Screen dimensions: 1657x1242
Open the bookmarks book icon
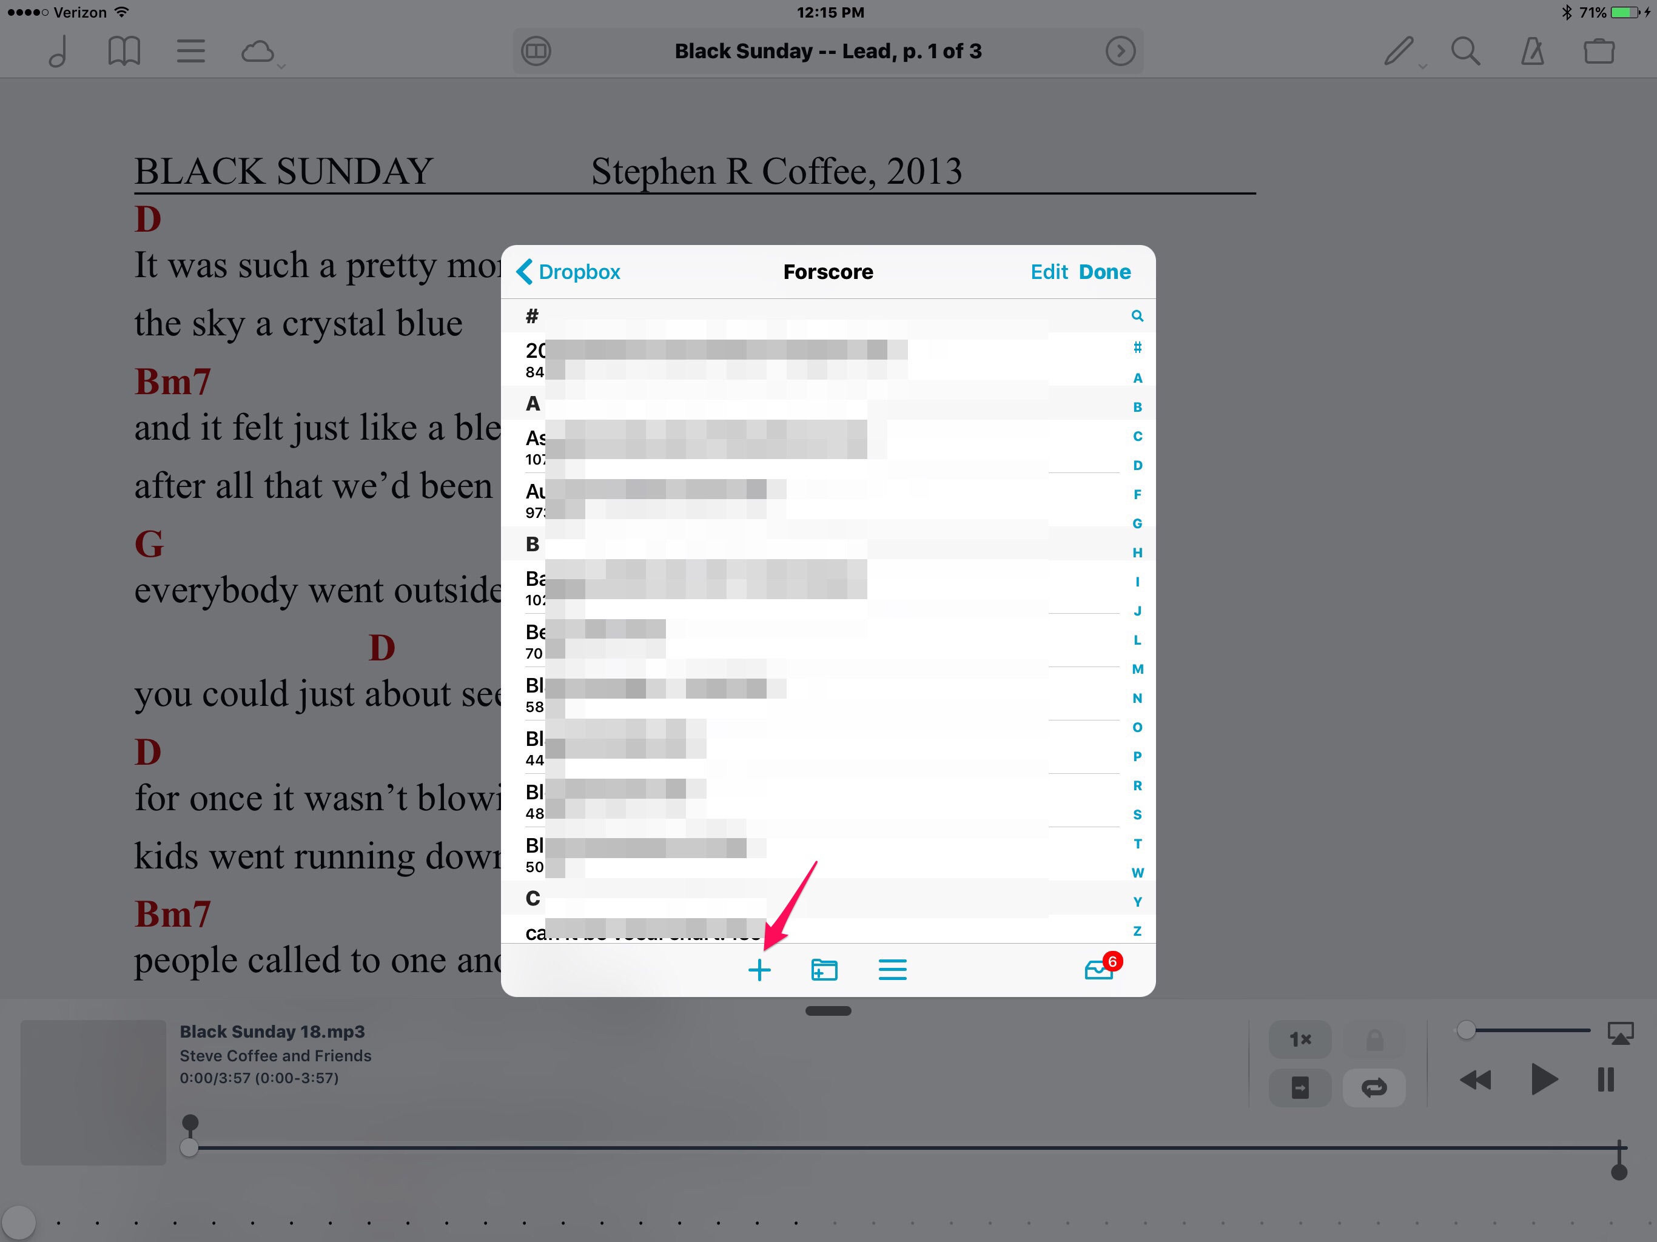coord(124,52)
